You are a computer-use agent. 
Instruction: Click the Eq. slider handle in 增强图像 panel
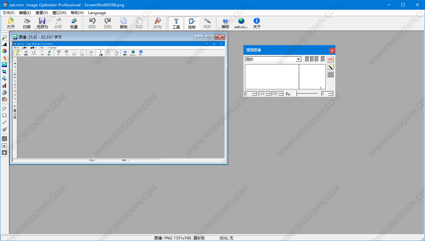click(296, 94)
